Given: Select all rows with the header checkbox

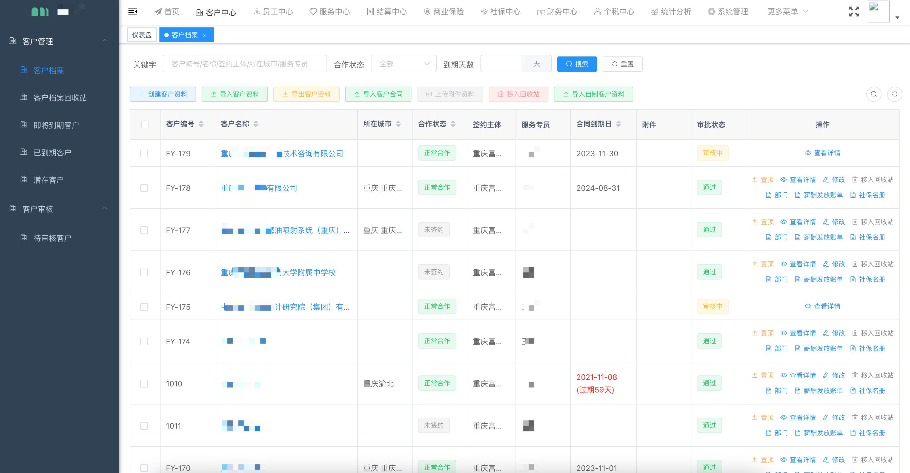Looking at the screenshot, I should coord(145,124).
